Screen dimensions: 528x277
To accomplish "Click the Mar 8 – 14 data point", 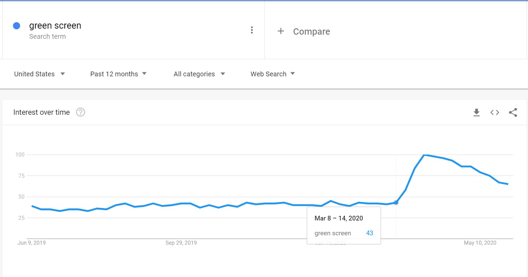I will pyautogui.click(x=396, y=202).
